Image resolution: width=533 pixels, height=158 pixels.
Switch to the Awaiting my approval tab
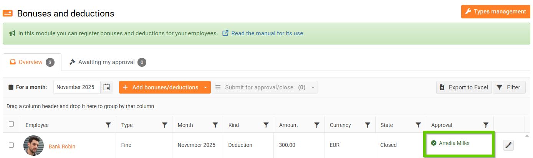click(107, 62)
